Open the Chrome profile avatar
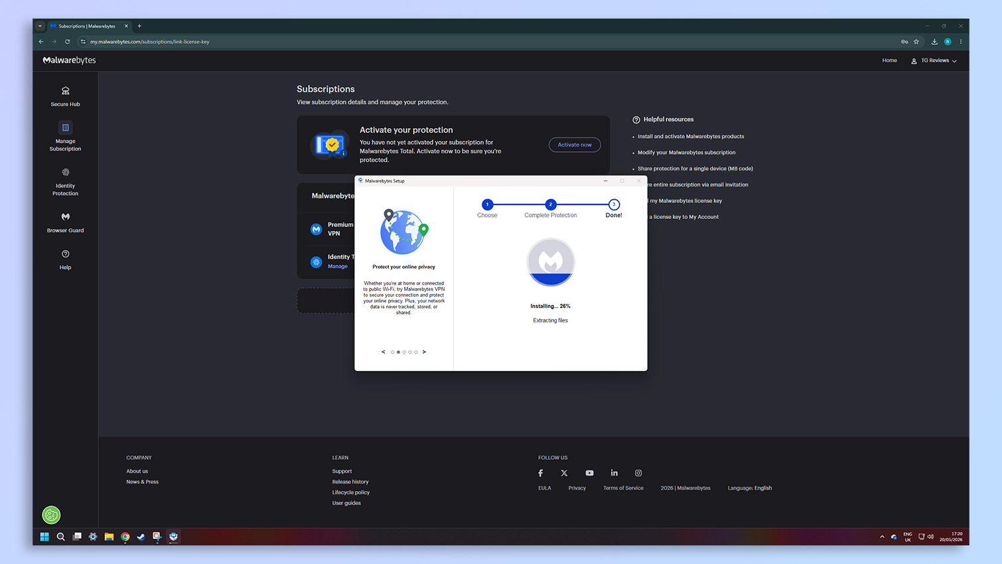1002x564 pixels. (948, 41)
